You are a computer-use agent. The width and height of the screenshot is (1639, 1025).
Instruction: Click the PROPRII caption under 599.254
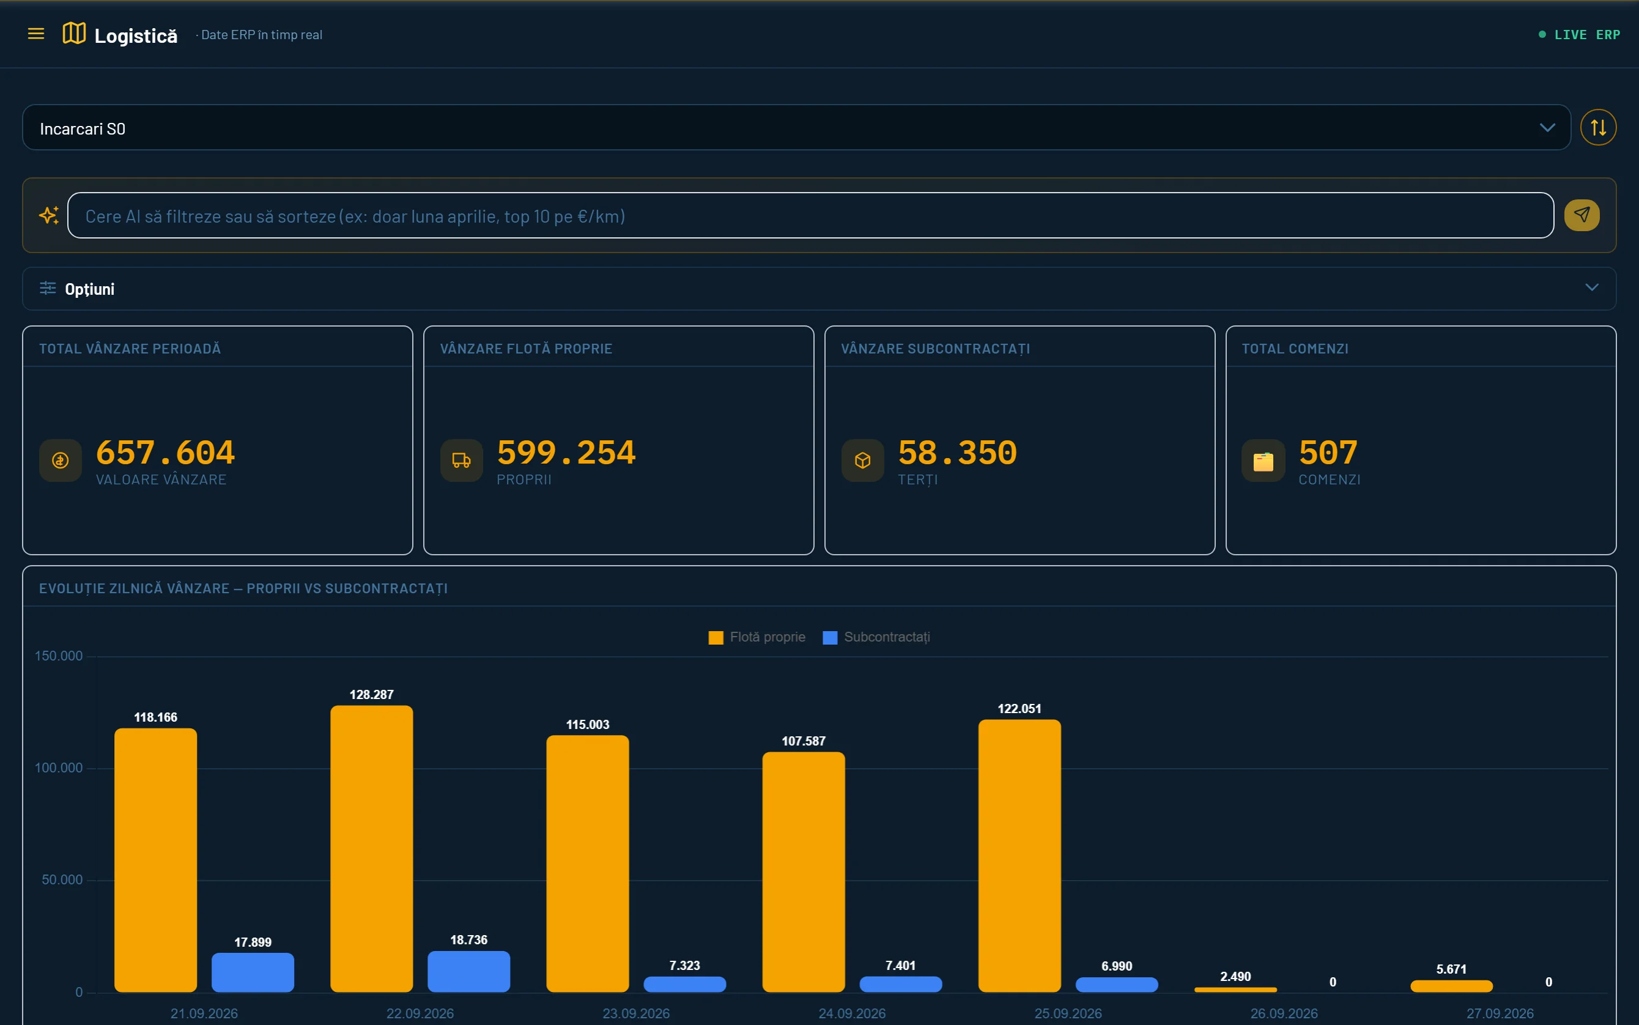524,479
